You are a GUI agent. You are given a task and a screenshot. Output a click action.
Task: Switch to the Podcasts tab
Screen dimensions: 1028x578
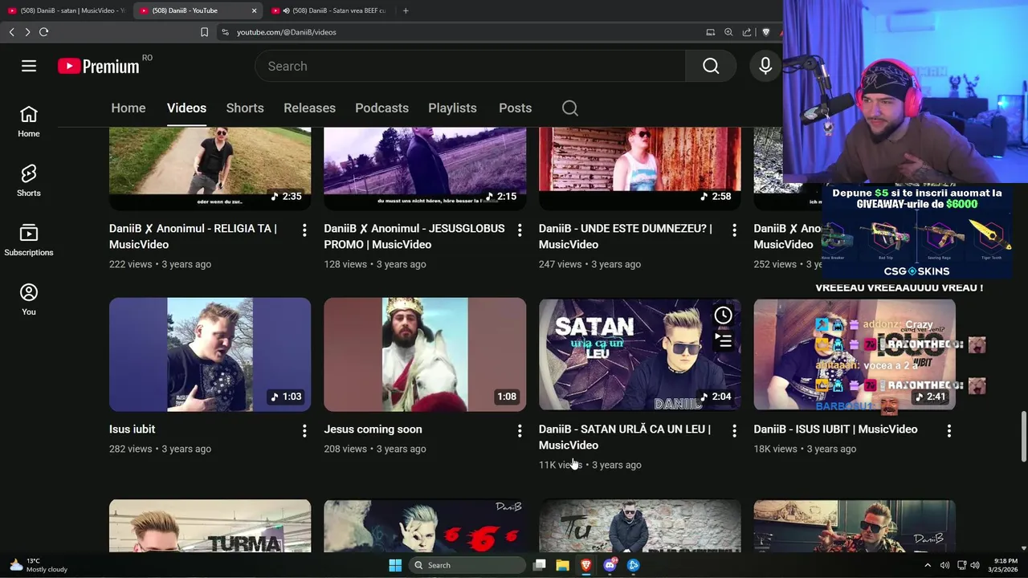tap(381, 108)
